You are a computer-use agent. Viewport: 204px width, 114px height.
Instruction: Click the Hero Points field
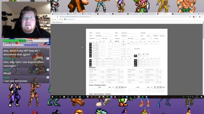[142, 49]
